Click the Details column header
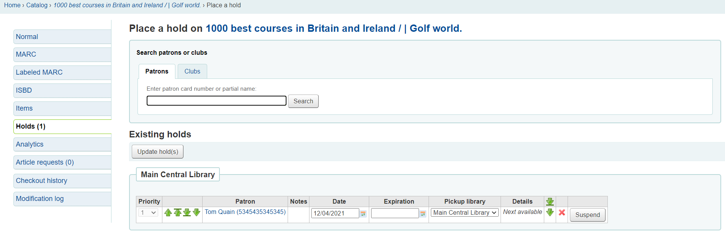This screenshot has height=235, width=725. pos(522,201)
